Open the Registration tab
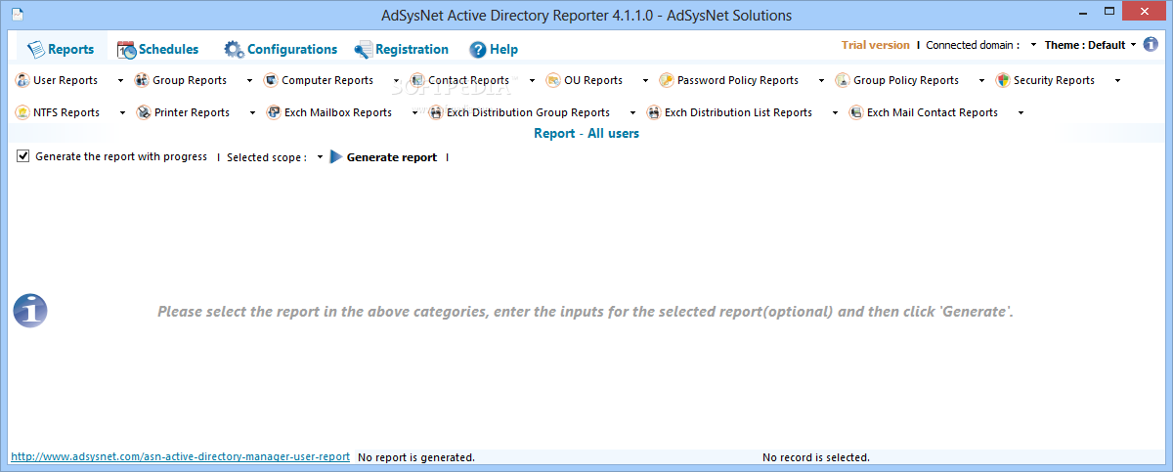The width and height of the screenshot is (1173, 472). (x=401, y=49)
